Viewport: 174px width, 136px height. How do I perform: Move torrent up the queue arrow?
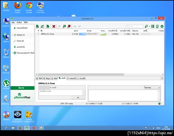point(75,26)
